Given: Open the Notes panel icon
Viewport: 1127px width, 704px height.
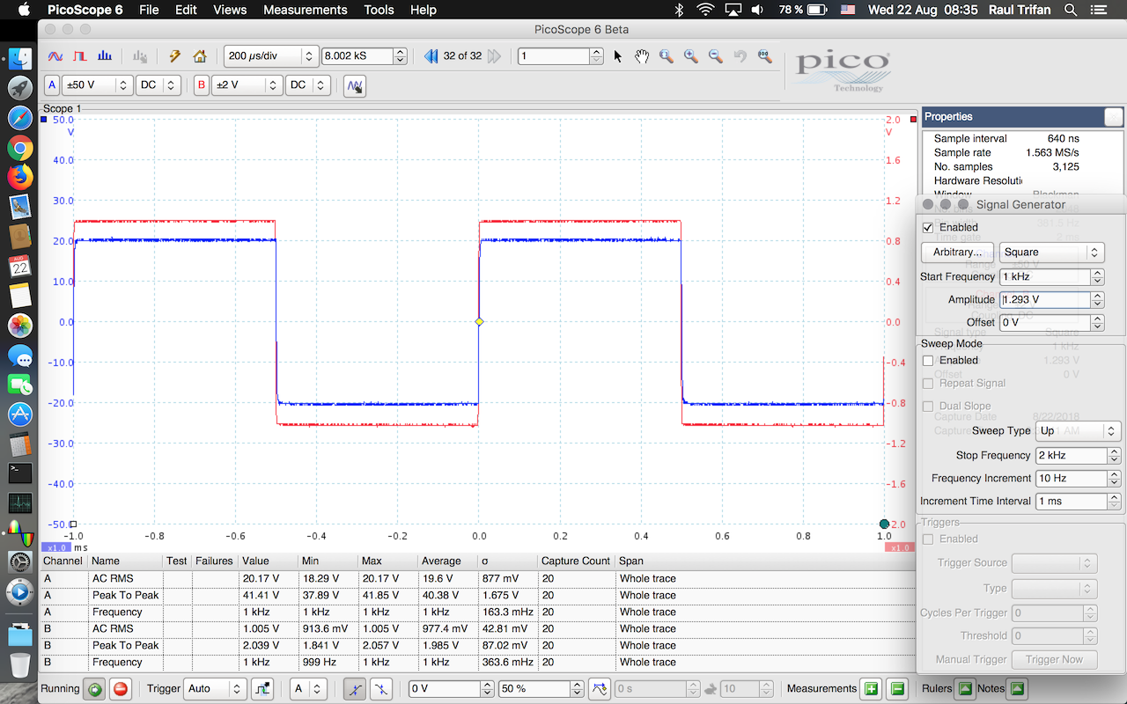Looking at the screenshot, I should coord(1018,689).
